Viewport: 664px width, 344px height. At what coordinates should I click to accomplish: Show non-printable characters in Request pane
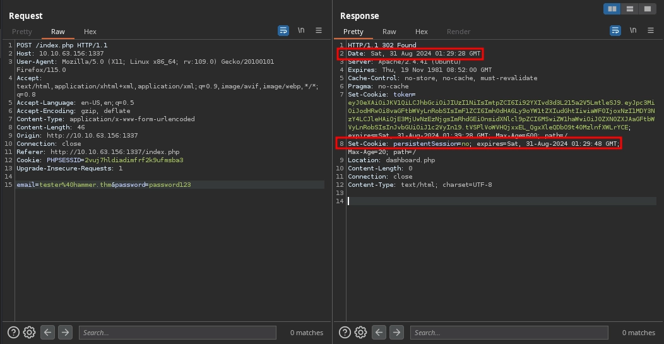point(301,30)
